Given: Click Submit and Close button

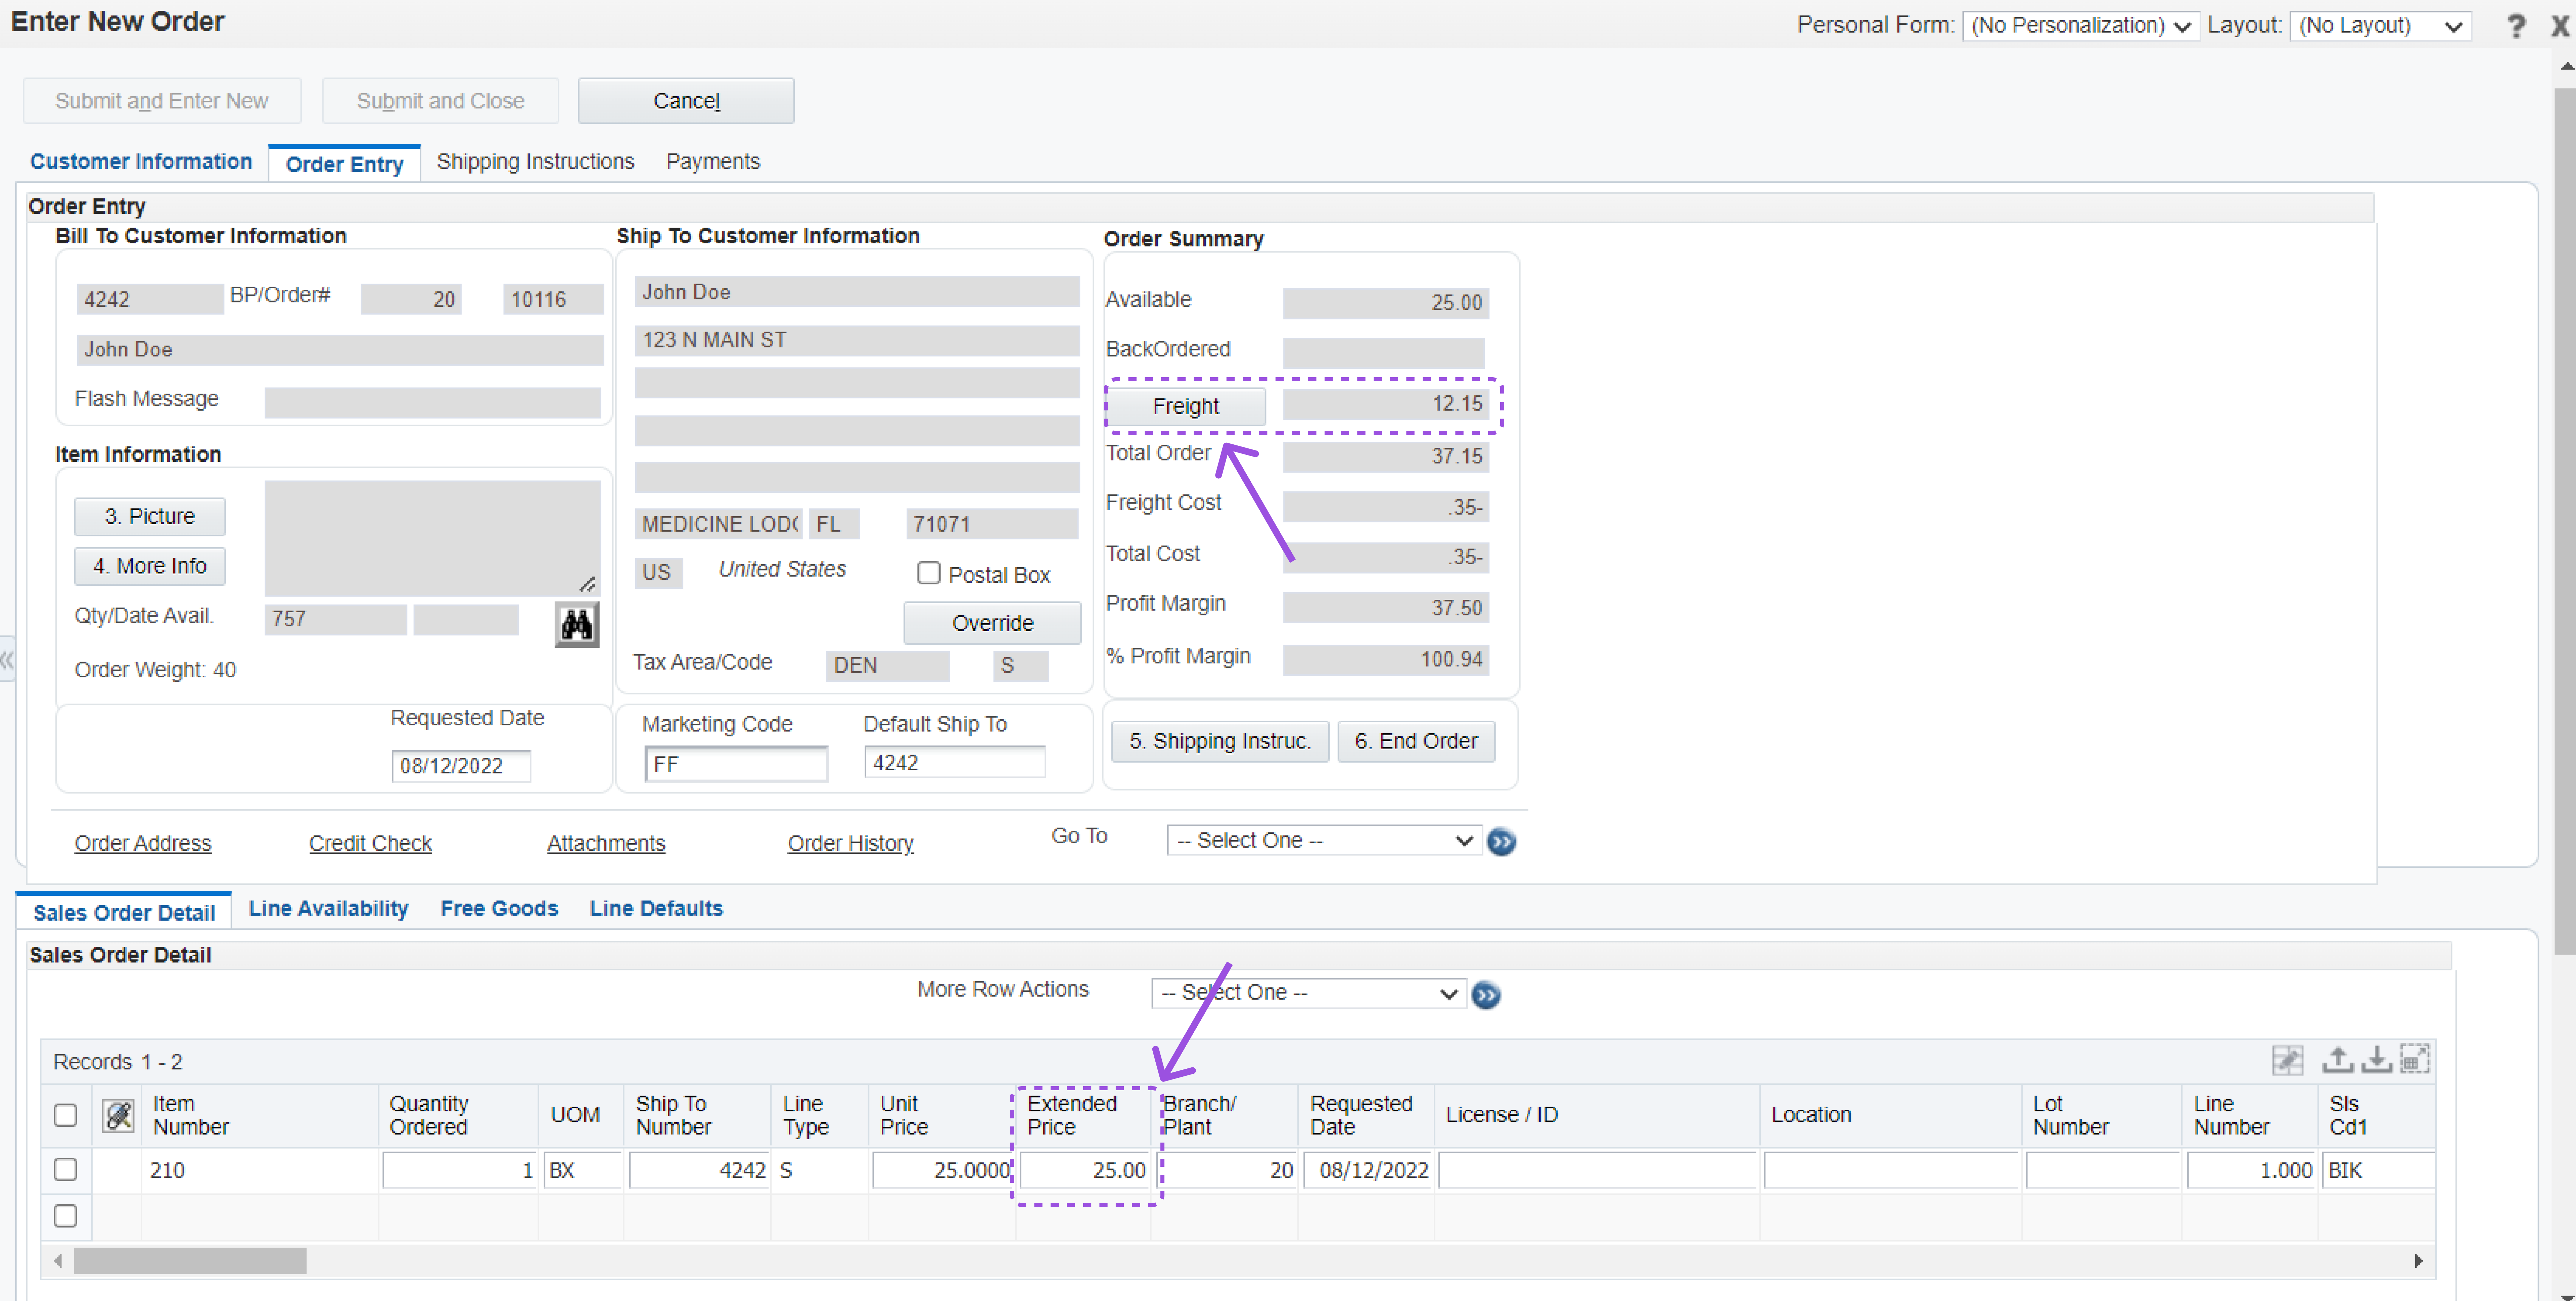Looking at the screenshot, I should coord(440,101).
